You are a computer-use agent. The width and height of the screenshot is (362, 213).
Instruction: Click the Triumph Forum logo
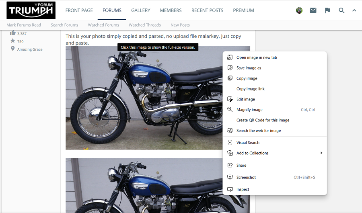(x=31, y=10)
